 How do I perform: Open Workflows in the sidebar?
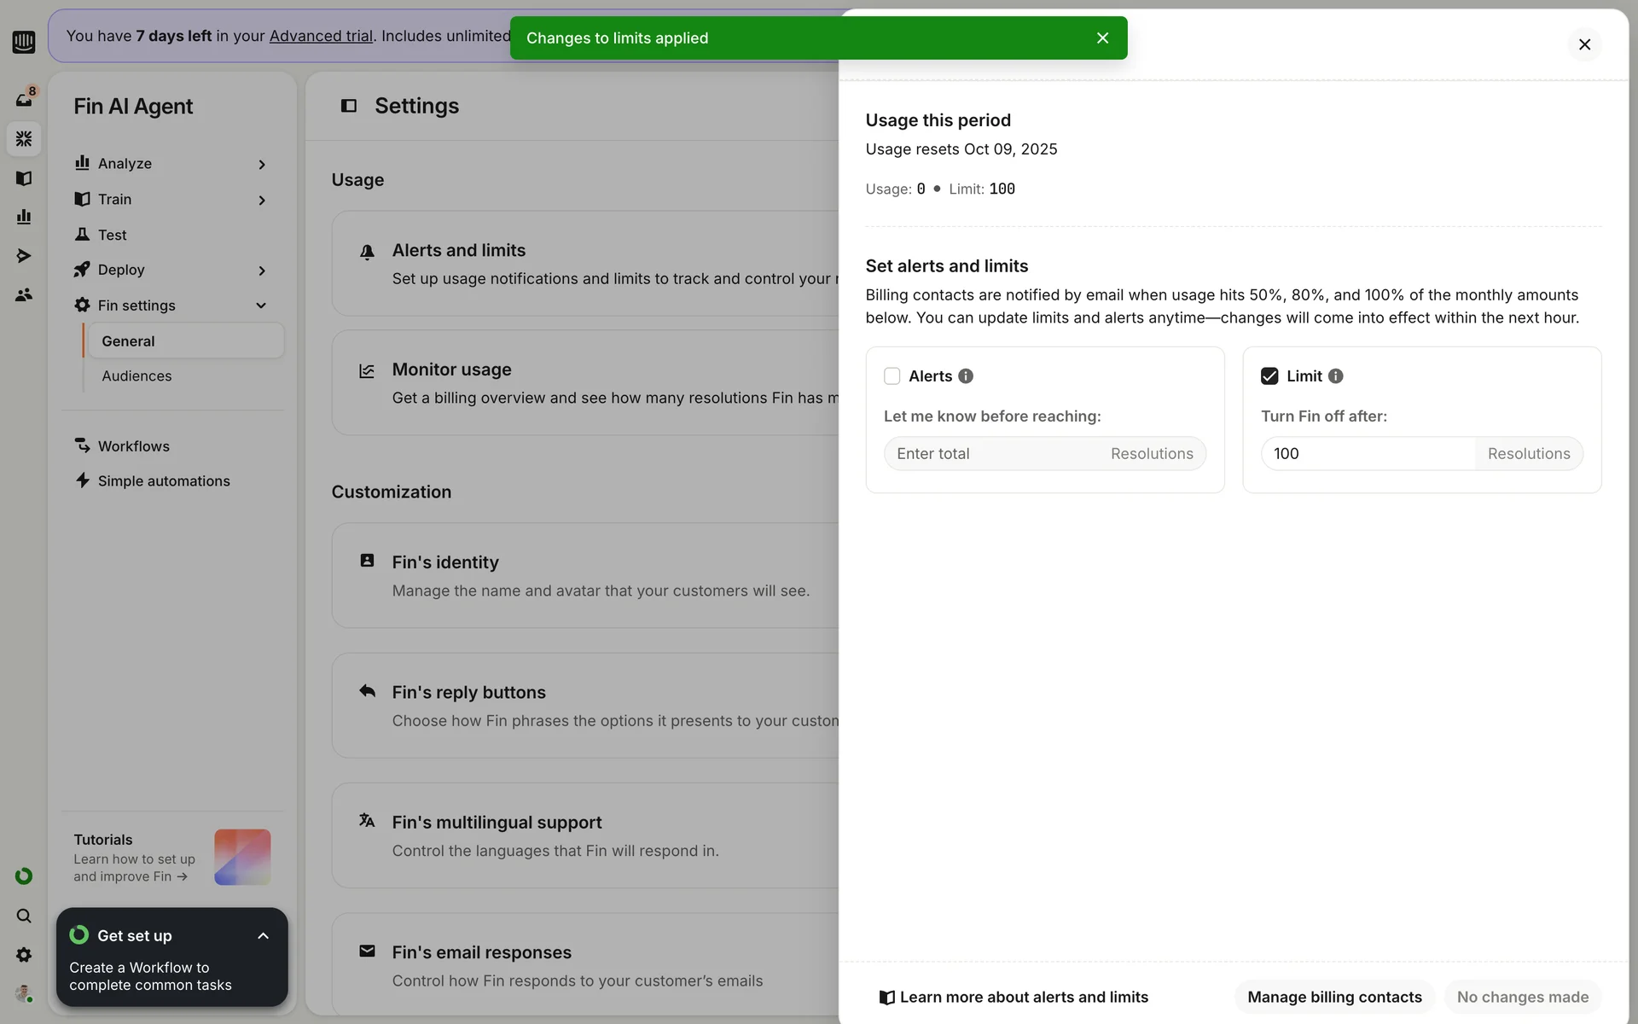(134, 446)
